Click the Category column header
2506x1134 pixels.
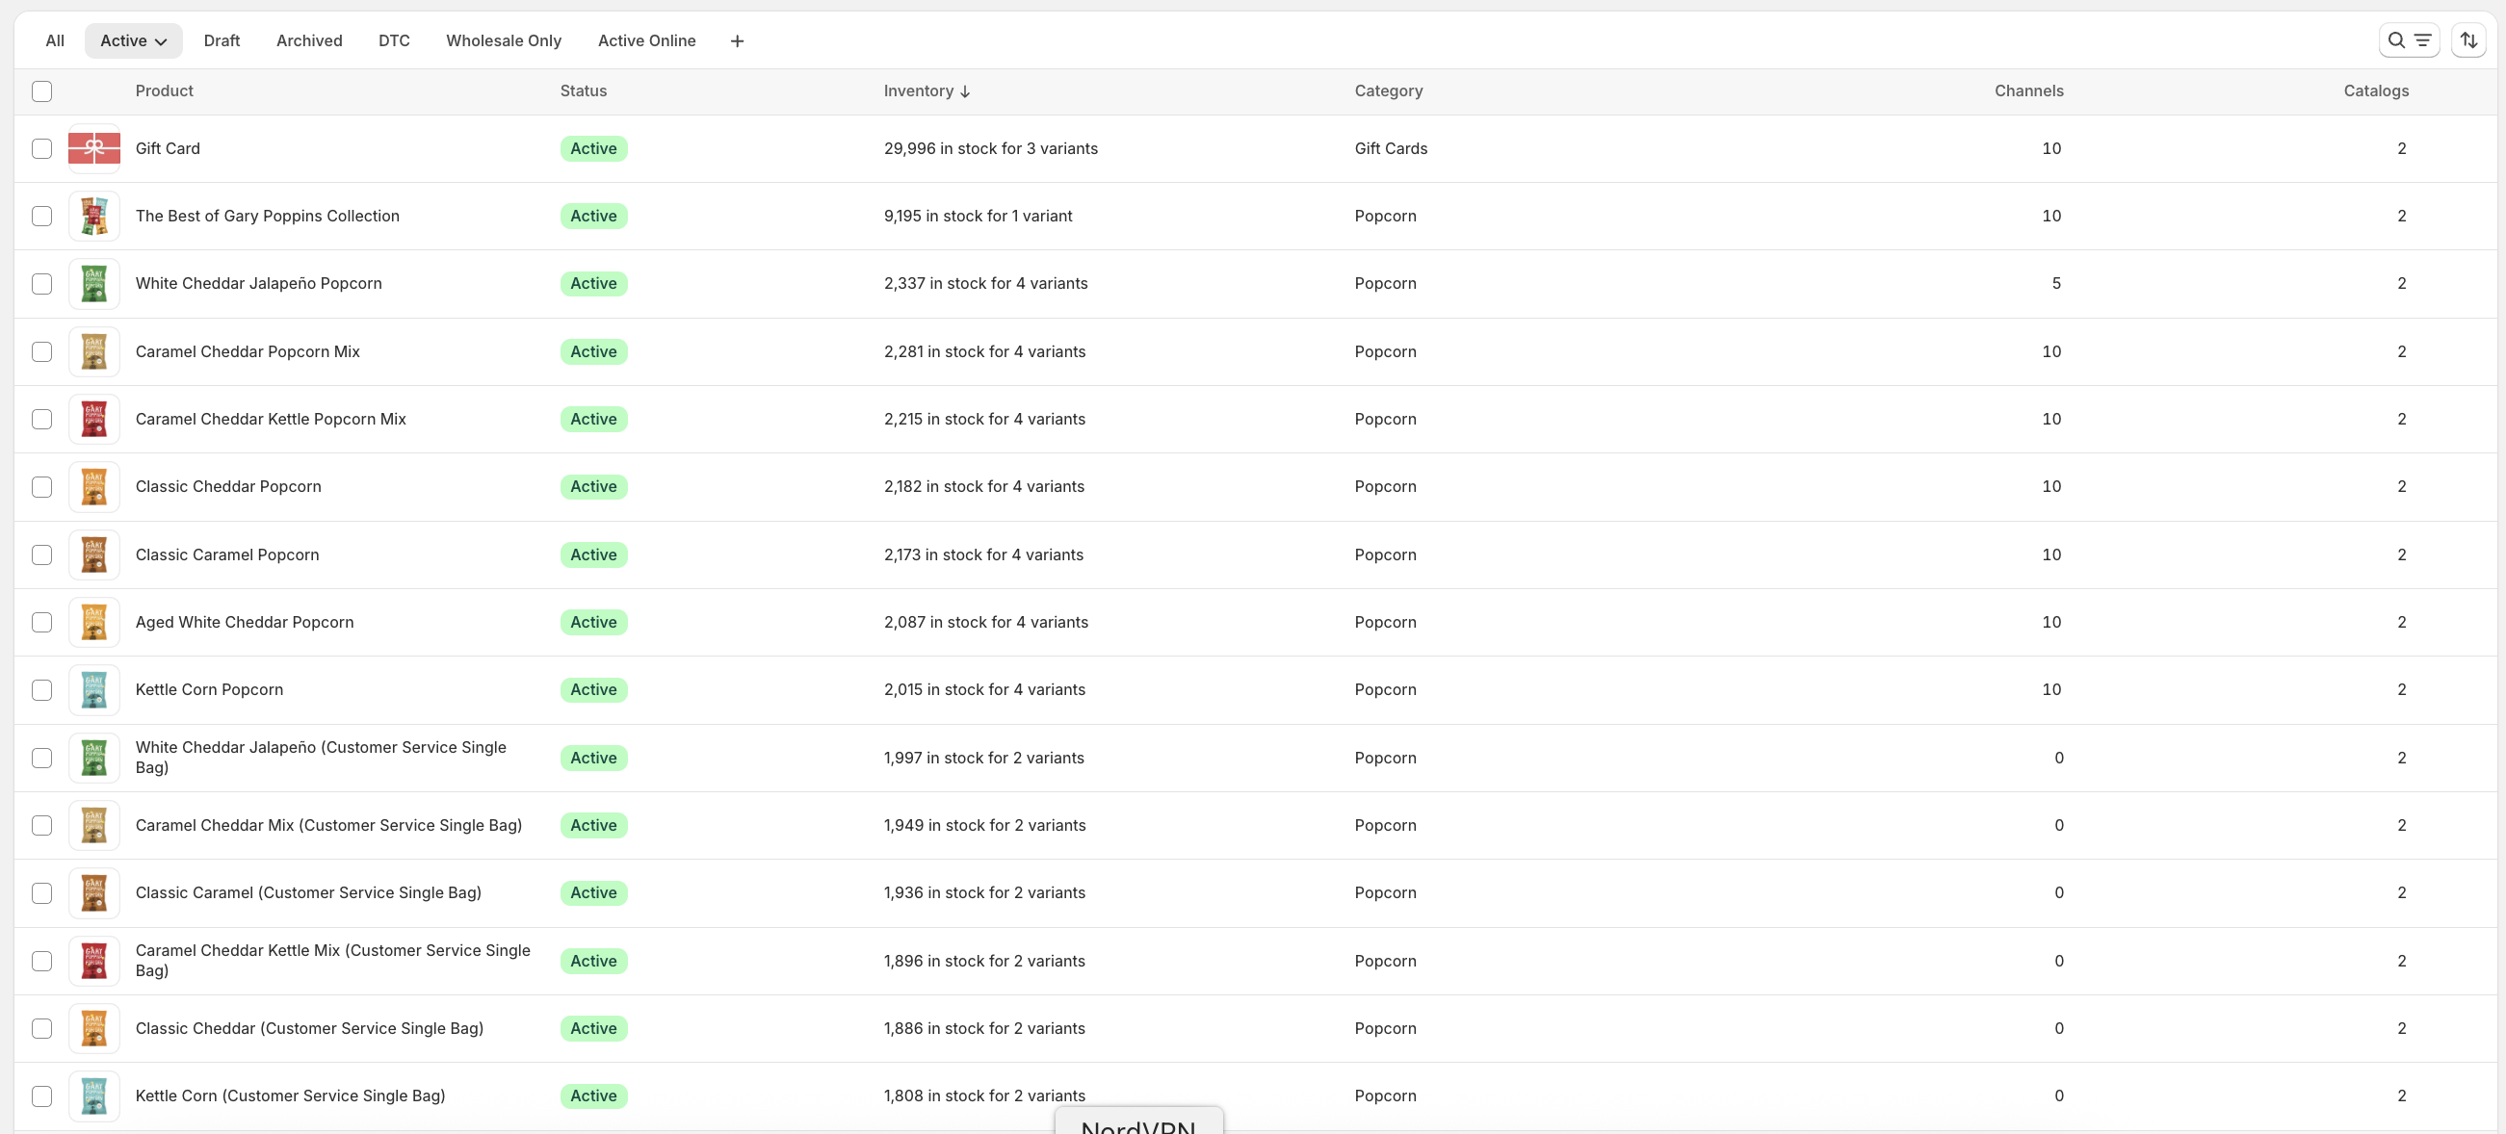point(1387,91)
